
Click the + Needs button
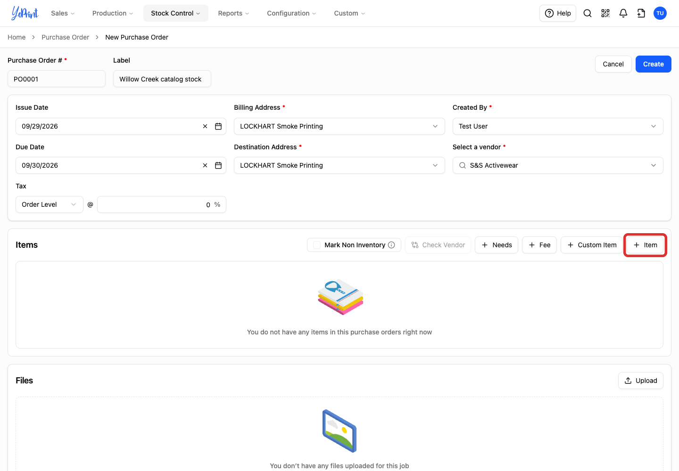[x=497, y=245]
